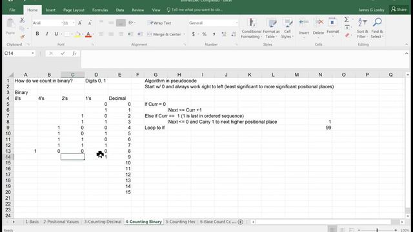Select column C header
Screen dimensions: 413x232
tap(73, 75)
